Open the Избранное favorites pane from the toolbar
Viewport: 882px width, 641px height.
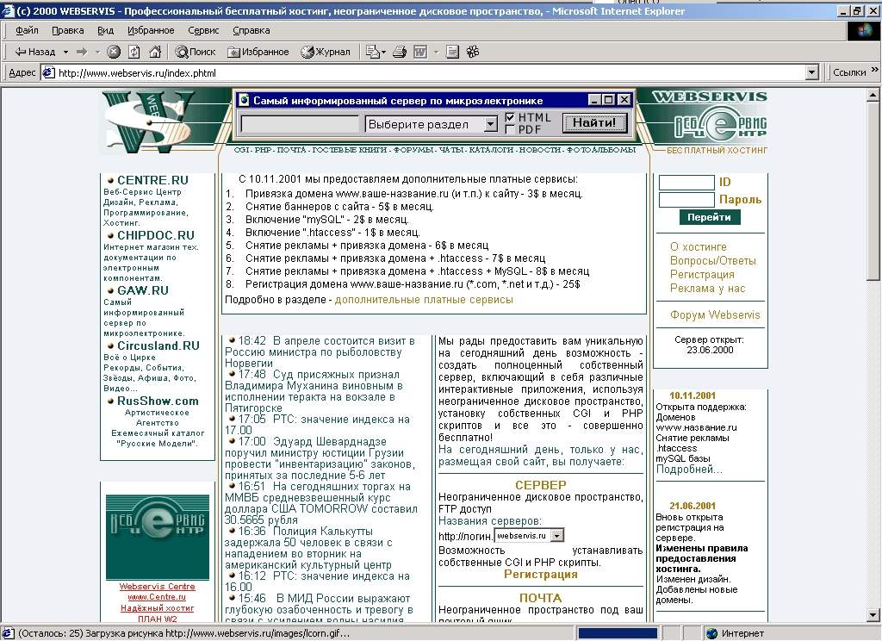pyautogui.click(x=258, y=52)
